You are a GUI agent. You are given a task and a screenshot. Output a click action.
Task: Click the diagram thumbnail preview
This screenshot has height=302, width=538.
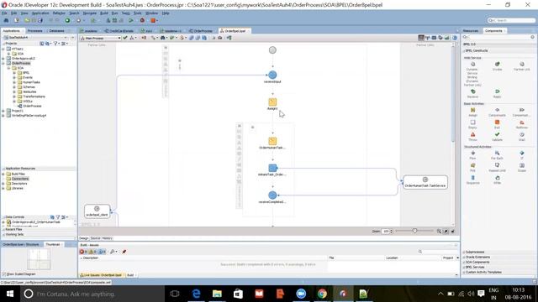click(39, 259)
